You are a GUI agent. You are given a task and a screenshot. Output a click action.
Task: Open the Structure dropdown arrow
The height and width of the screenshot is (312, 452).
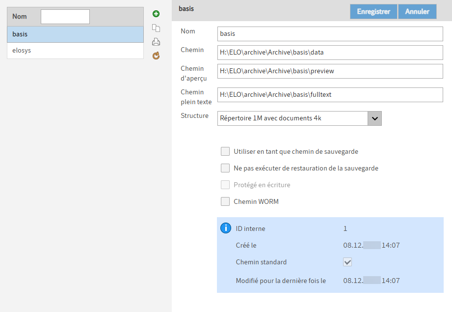[374, 118]
